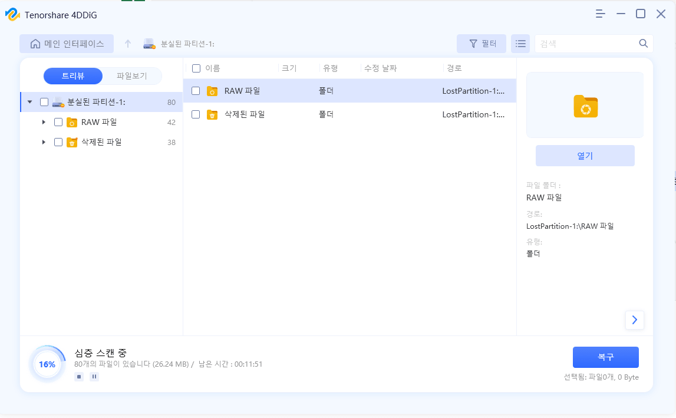Sort by 크기 column header

click(289, 68)
